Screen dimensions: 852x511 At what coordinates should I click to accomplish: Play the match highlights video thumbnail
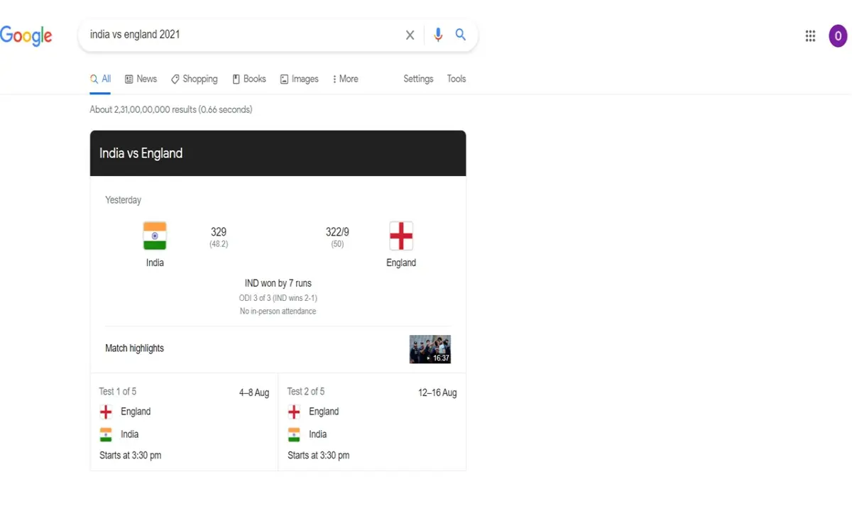coord(430,349)
